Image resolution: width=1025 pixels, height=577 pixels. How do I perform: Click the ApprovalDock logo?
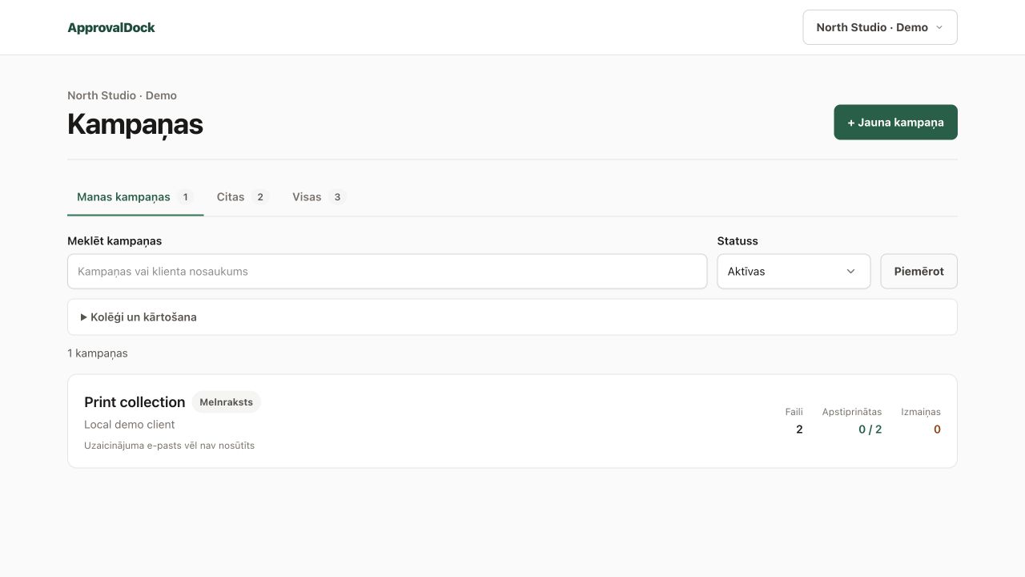pyautogui.click(x=111, y=27)
